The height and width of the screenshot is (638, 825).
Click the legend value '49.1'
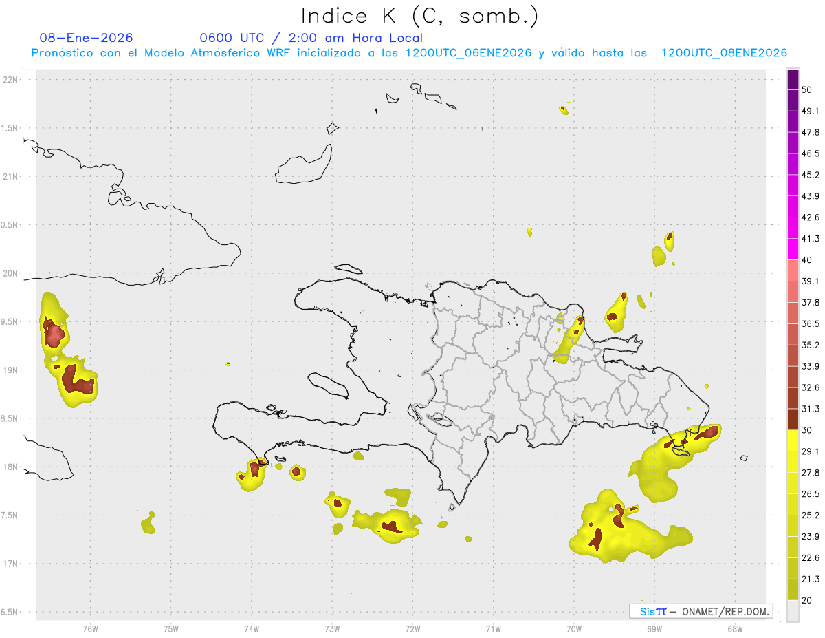[x=811, y=111]
